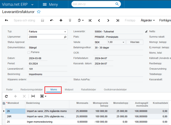Jump to the first record icon
This screenshot has height=125, width=171.
tap(90, 20)
